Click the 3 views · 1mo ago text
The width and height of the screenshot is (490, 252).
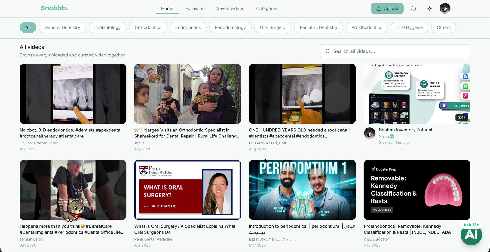[x=394, y=143]
